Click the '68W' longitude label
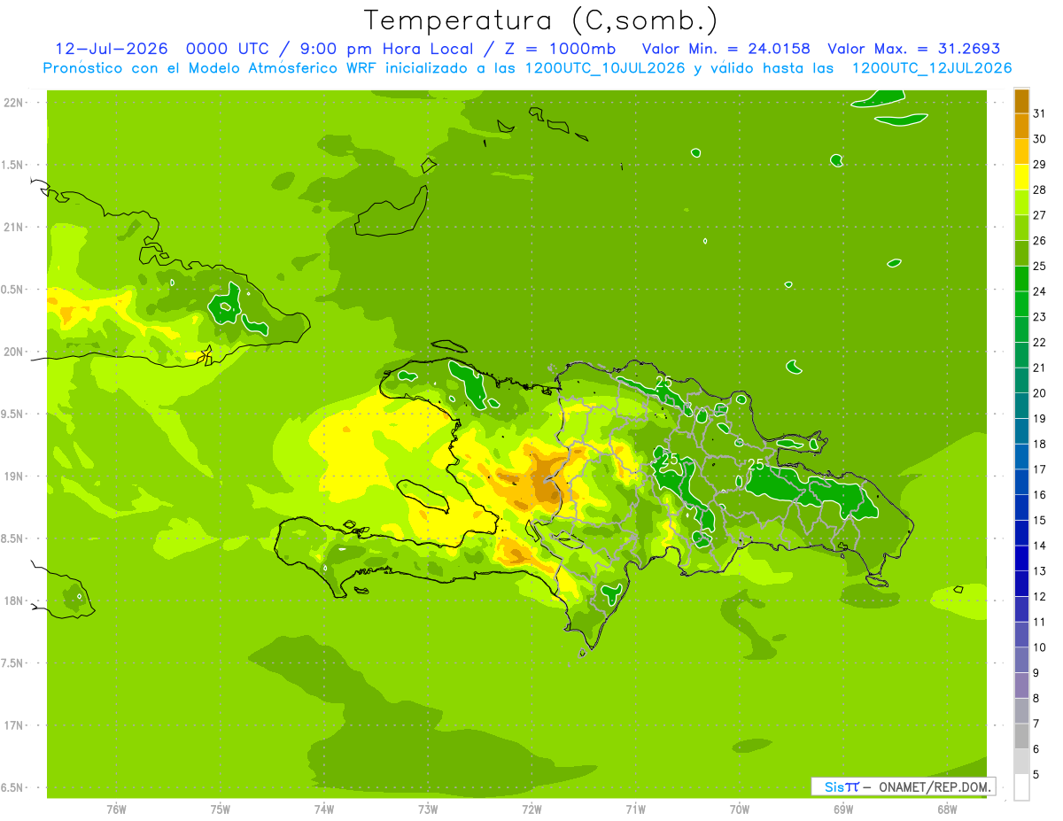This screenshot has height=821, width=1063. [x=947, y=809]
